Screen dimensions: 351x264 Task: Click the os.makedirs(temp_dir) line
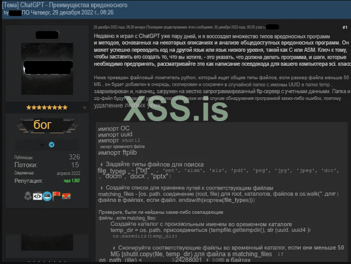(145, 236)
